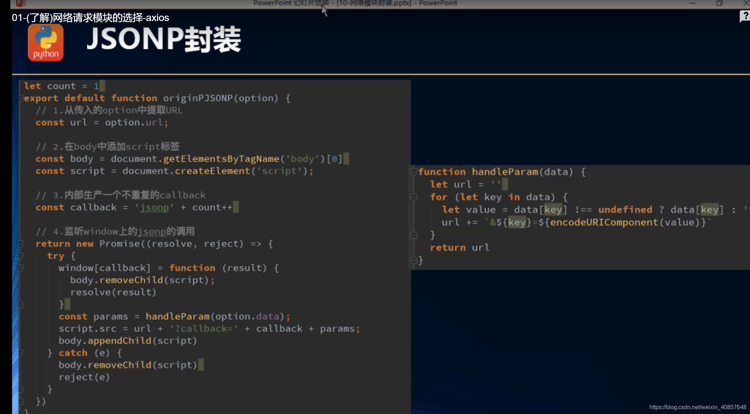Click the slide heading 'JSONP封装'
This screenshot has height=414, width=750.
[x=164, y=39]
